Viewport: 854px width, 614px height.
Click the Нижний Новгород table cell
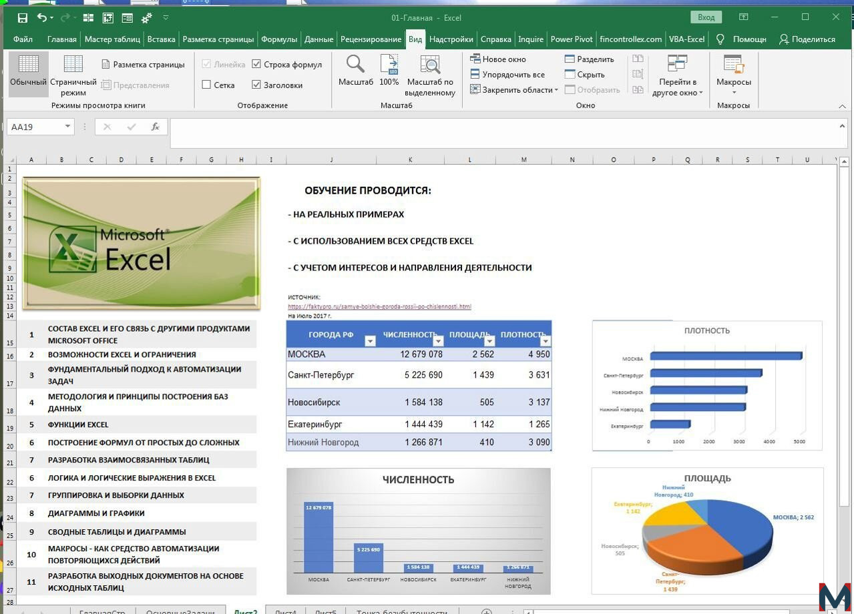[x=331, y=442]
